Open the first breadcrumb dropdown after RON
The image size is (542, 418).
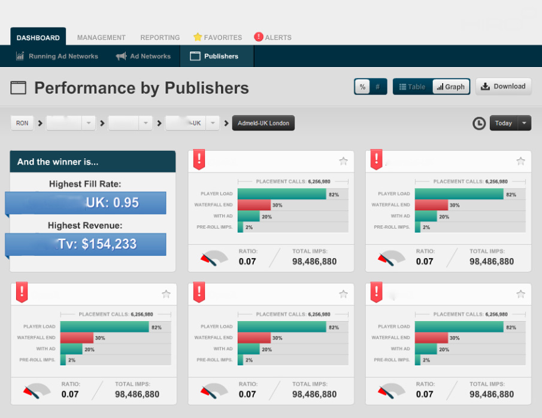tap(88, 123)
